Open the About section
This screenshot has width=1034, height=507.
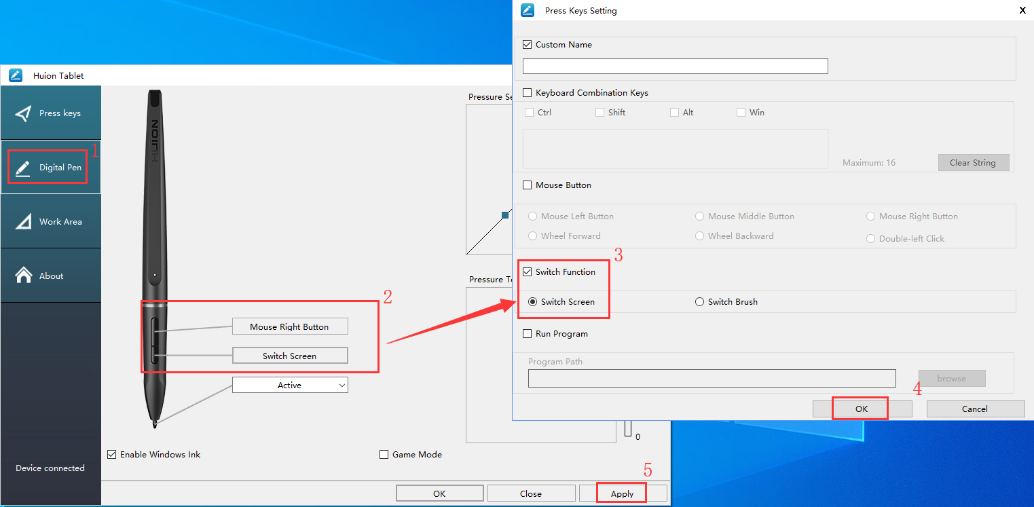click(51, 276)
